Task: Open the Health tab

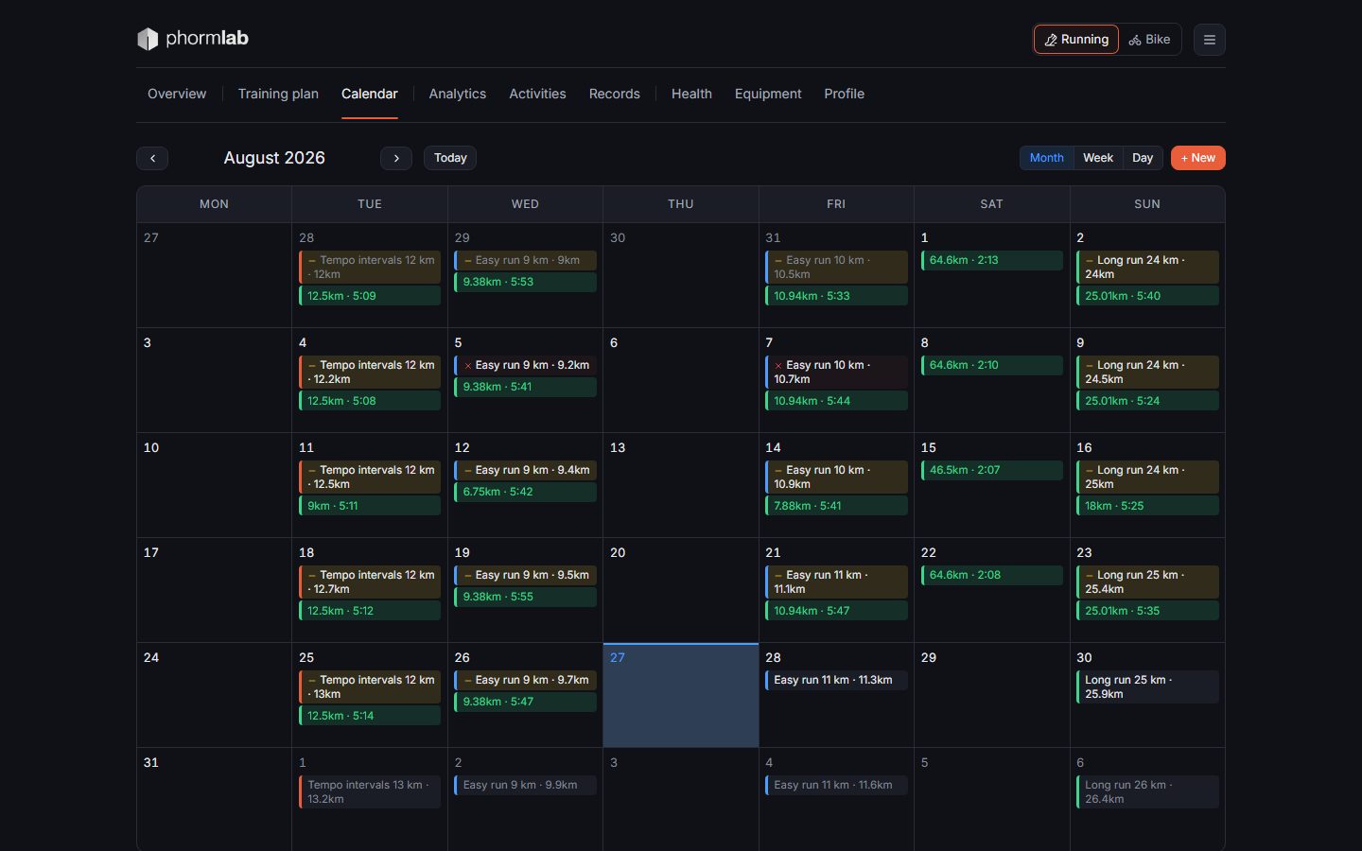Action: (x=691, y=94)
